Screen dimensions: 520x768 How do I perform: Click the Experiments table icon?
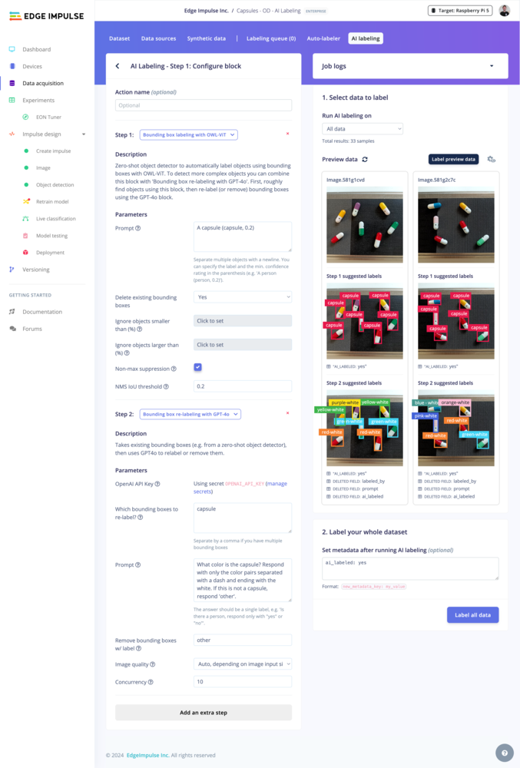(12, 100)
